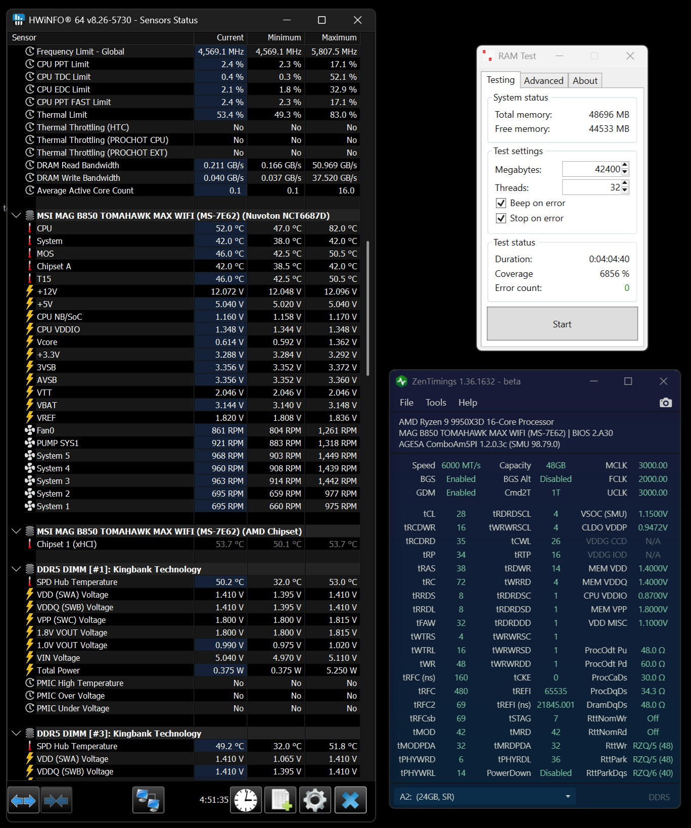Click the Minimum column header
The width and height of the screenshot is (691, 828).
[276, 38]
